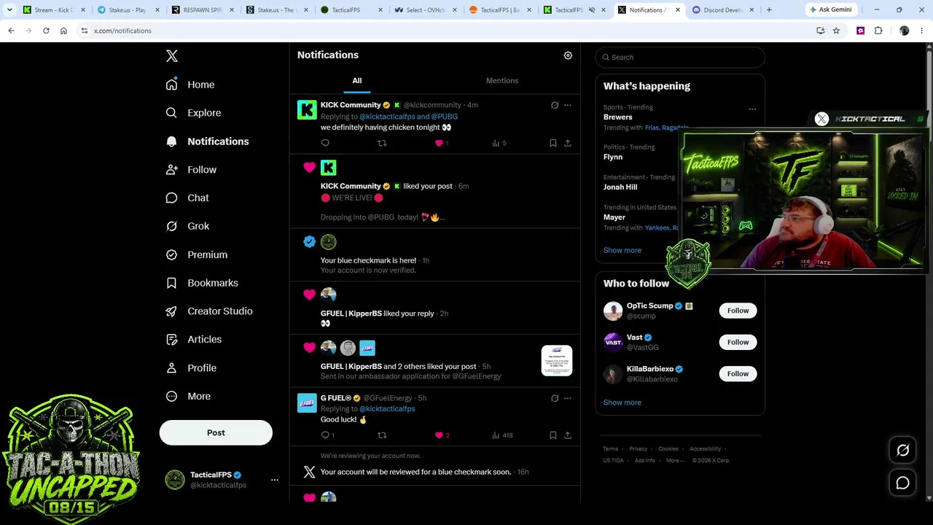Unlike G FUEL's Good luck post
The image size is (933, 525).
pyautogui.click(x=442, y=435)
